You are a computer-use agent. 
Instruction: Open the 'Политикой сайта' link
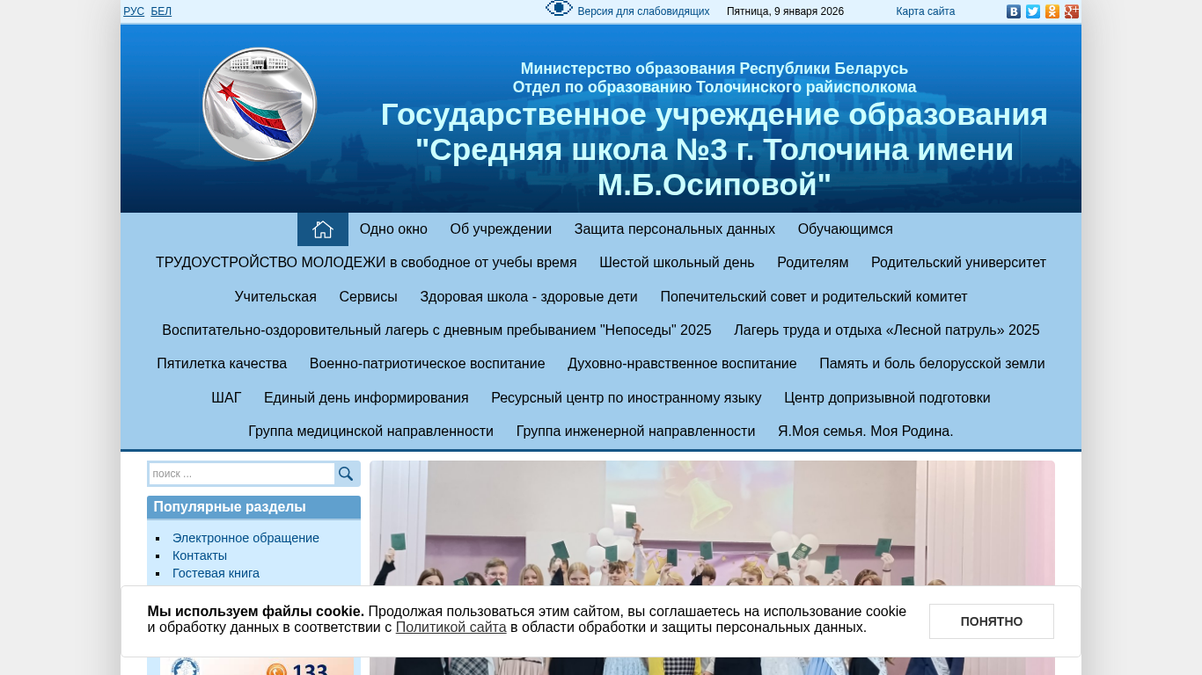451,628
